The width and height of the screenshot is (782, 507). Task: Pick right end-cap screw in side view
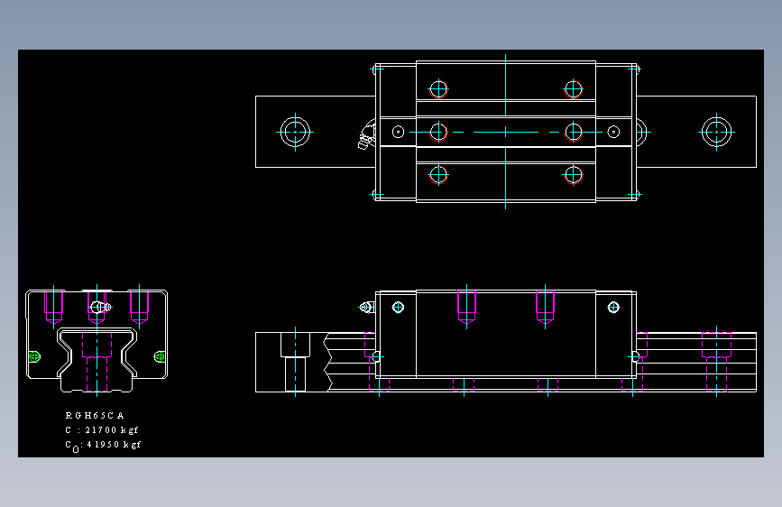point(613,308)
